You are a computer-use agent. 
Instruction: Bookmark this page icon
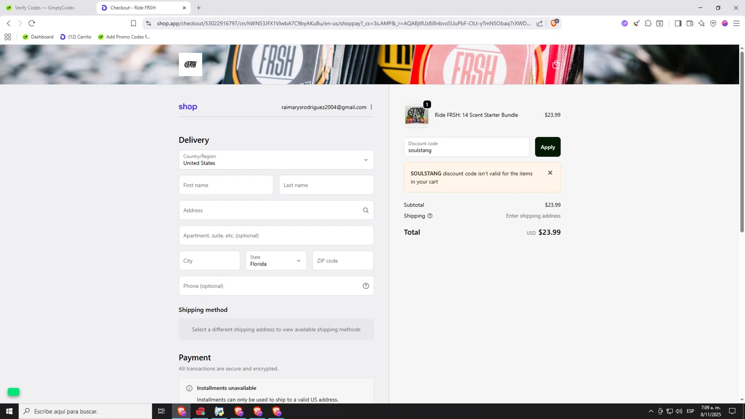click(x=133, y=23)
